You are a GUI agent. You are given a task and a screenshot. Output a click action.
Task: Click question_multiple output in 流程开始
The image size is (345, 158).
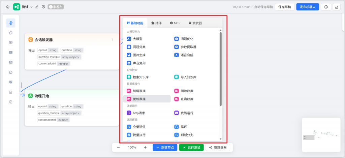coord(59,113)
